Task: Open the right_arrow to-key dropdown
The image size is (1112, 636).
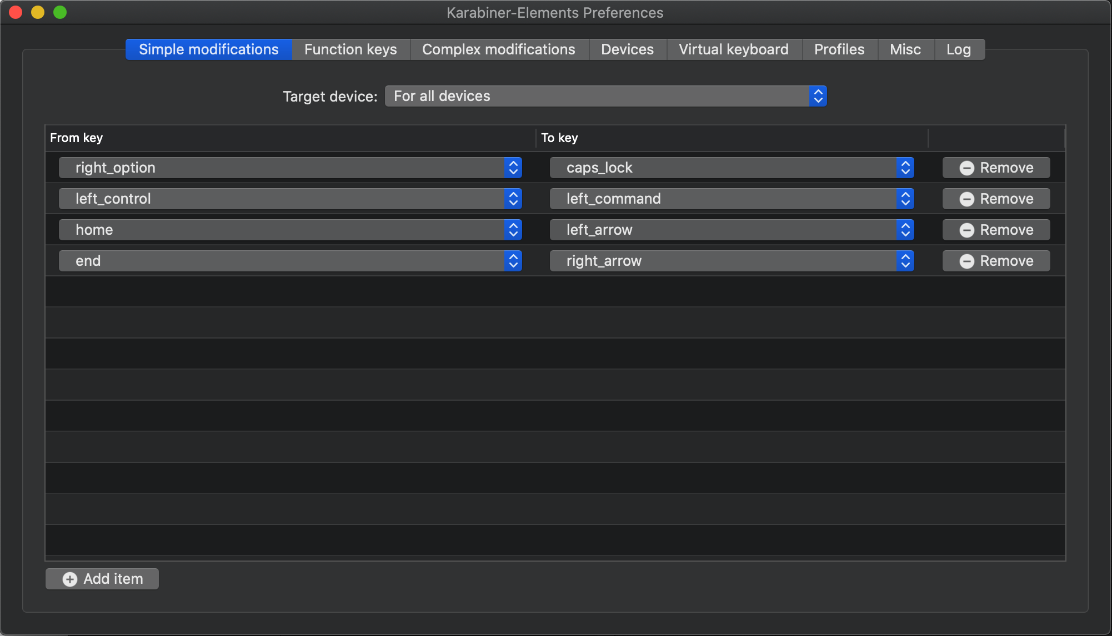Action: pos(732,261)
